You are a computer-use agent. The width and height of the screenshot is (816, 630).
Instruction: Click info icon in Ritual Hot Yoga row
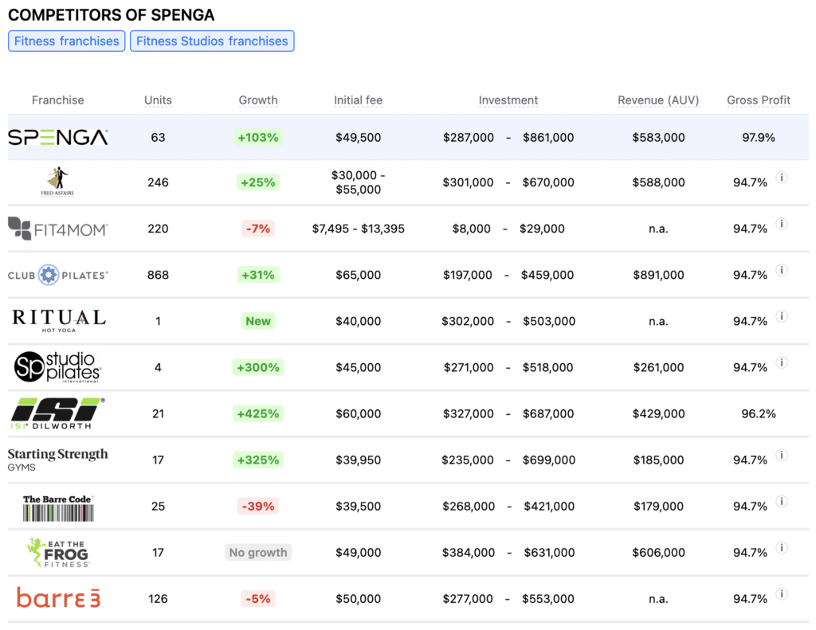pos(781,316)
